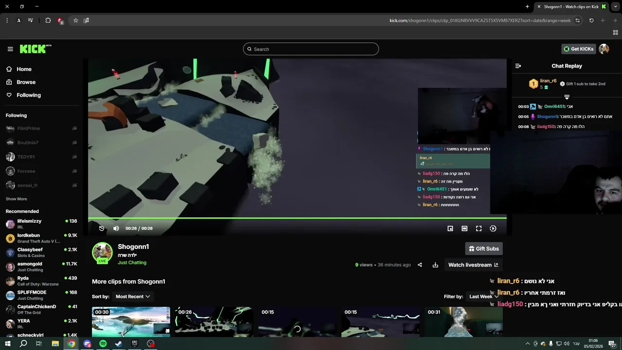
Task: Click liadg150 username in chat replay
Action: [546, 127]
